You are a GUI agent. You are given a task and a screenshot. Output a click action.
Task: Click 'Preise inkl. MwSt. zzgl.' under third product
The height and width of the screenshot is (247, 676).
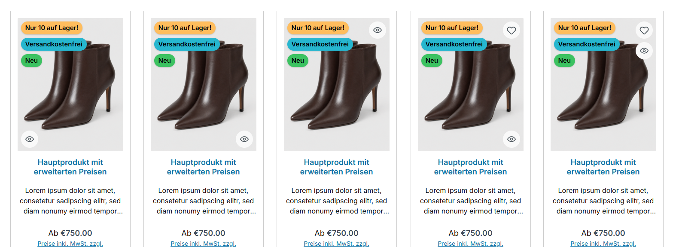click(337, 244)
